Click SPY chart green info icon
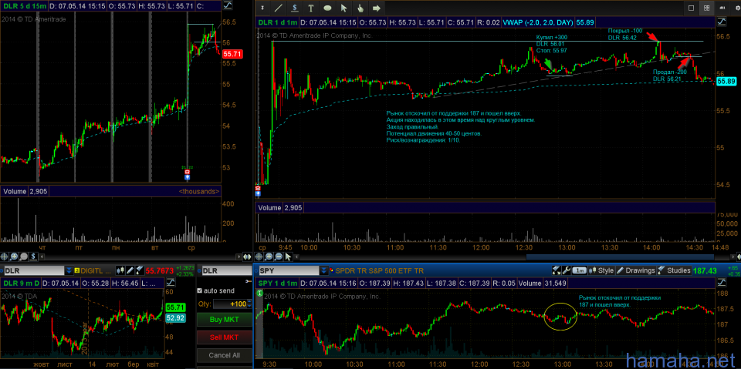The height and width of the screenshot is (369, 741). coord(259,293)
